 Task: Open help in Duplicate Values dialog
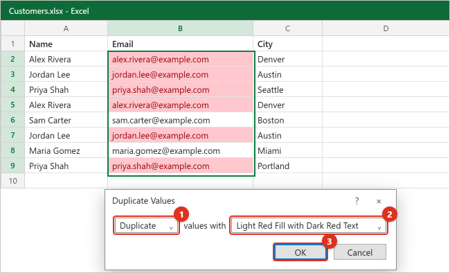click(x=357, y=201)
